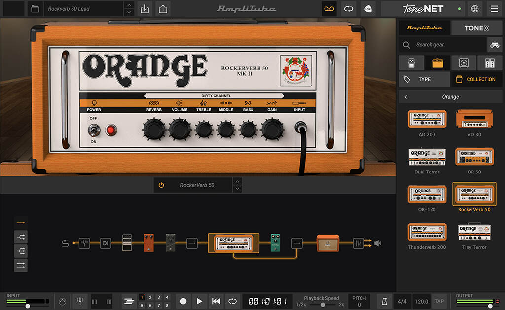Open the cabinet gear category
The height and width of the screenshot is (310, 505).
pyautogui.click(x=464, y=63)
